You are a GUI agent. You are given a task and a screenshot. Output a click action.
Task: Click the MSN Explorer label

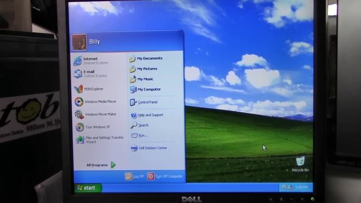coord(94,89)
